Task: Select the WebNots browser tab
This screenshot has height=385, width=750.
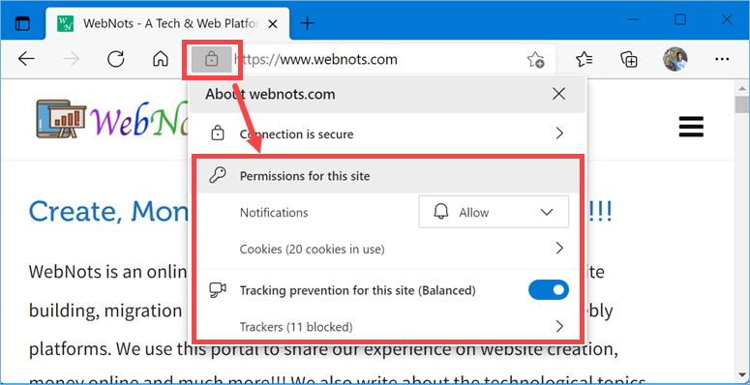Action: pyautogui.click(x=167, y=23)
